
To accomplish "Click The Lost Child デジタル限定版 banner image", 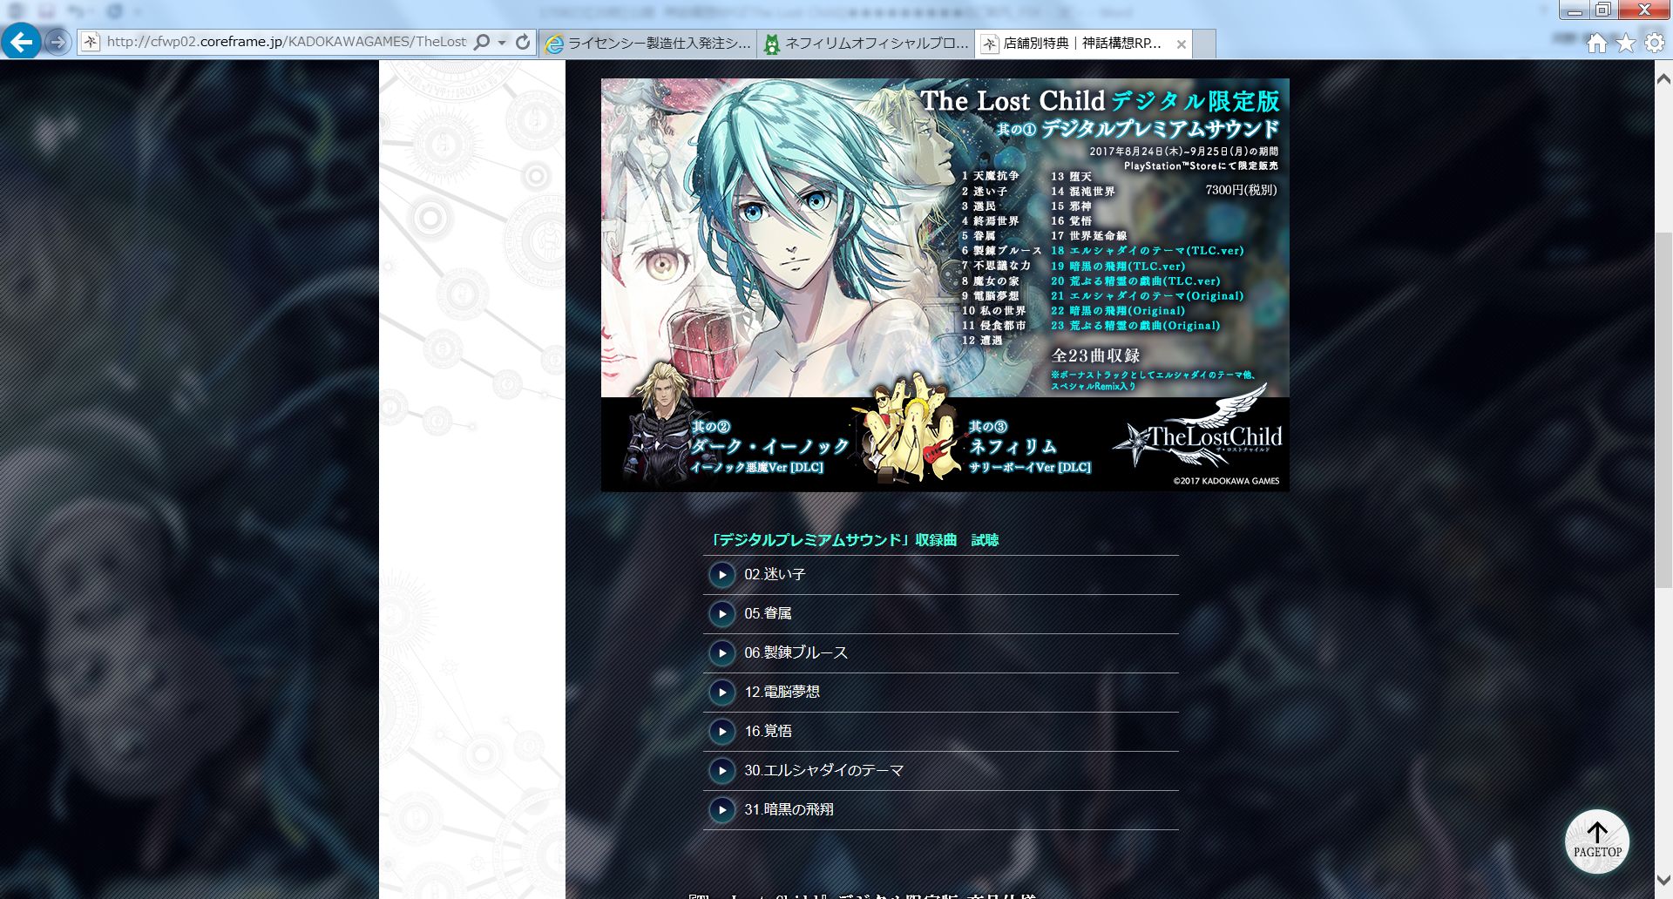I will coord(945,285).
